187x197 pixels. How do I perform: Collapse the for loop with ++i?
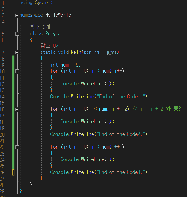click(17, 147)
